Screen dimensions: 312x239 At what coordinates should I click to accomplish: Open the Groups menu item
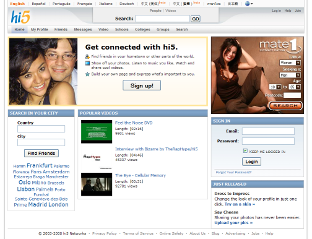pyautogui.click(x=163, y=30)
